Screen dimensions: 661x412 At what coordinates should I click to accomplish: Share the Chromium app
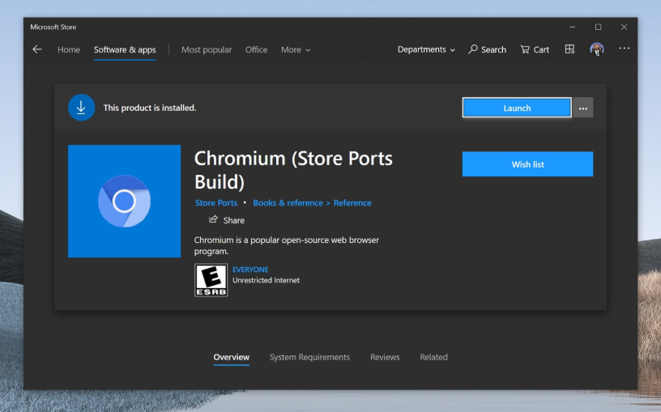227,220
